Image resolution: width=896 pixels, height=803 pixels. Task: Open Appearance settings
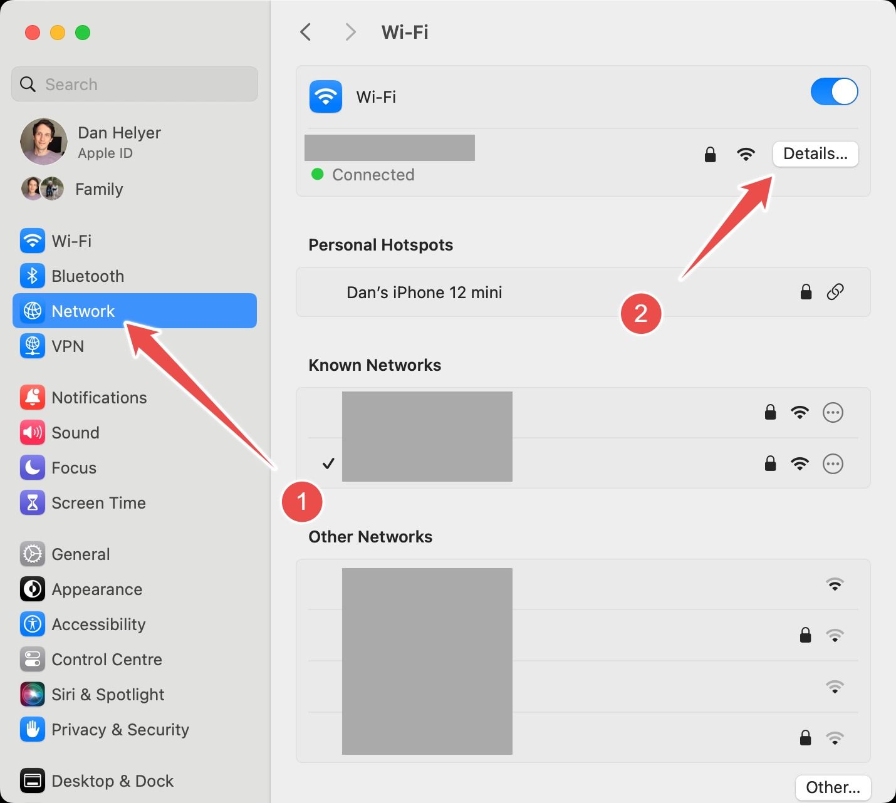tap(134, 589)
